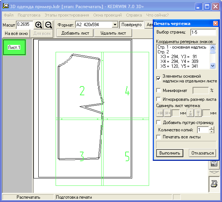The width and height of the screenshot is (222, 202).
Task: Select the X3 = 294, Y3 = 91 row
Action: [x=179, y=57]
